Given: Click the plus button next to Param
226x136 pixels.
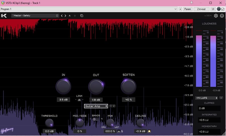Looking at the screenshot, I should [180, 9].
